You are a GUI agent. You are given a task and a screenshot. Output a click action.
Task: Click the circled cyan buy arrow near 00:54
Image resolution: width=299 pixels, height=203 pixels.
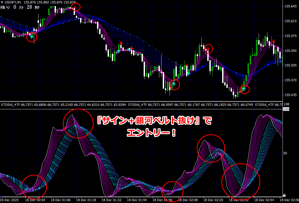click(x=32, y=37)
